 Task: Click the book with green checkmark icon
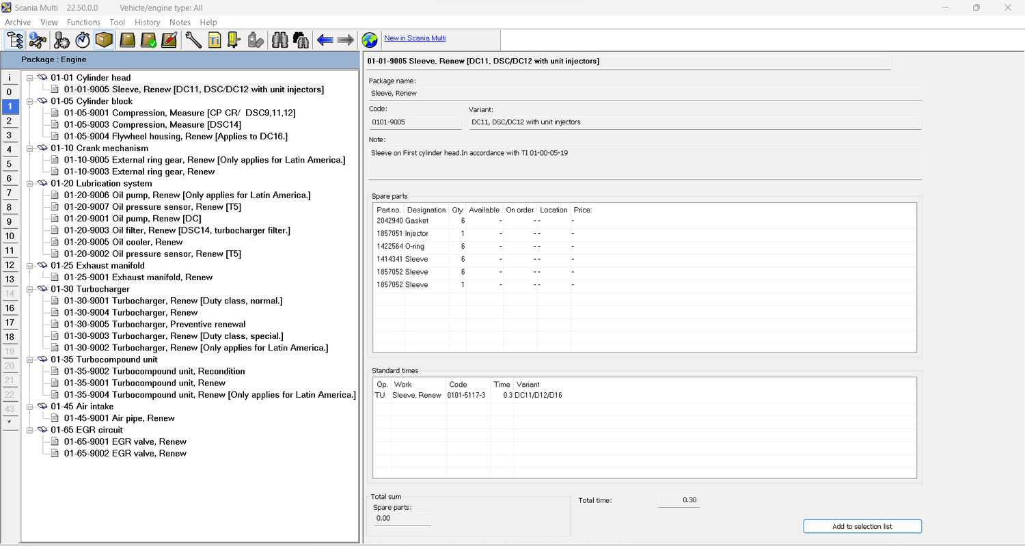coord(148,40)
